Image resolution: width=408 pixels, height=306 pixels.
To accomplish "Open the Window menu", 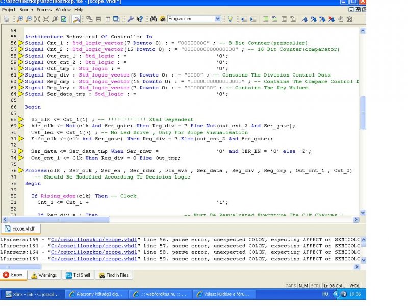I will click(63, 10).
